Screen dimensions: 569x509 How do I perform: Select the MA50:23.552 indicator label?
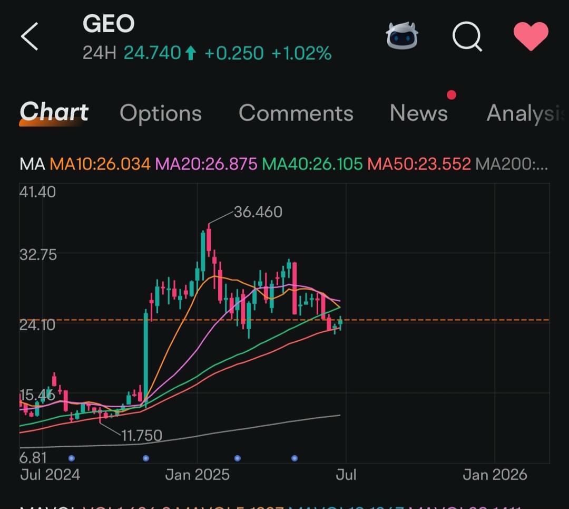tap(419, 164)
